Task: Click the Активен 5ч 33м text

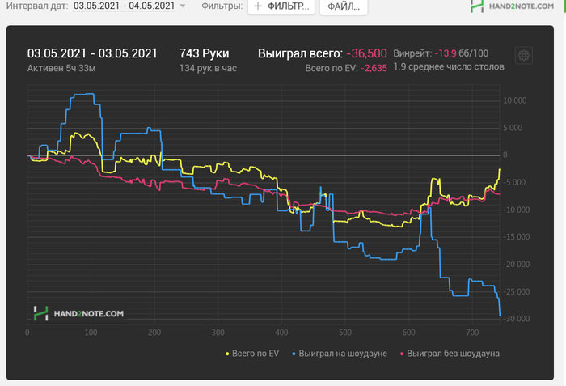Action: [x=61, y=68]
